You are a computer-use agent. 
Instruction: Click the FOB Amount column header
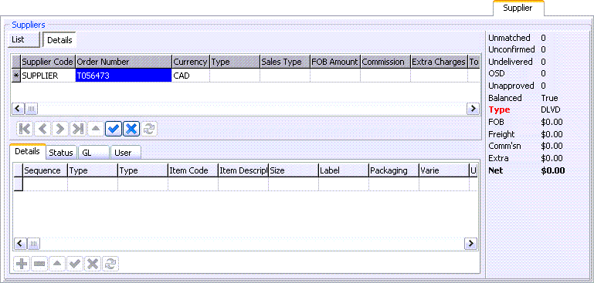click(x=335, y=62)
